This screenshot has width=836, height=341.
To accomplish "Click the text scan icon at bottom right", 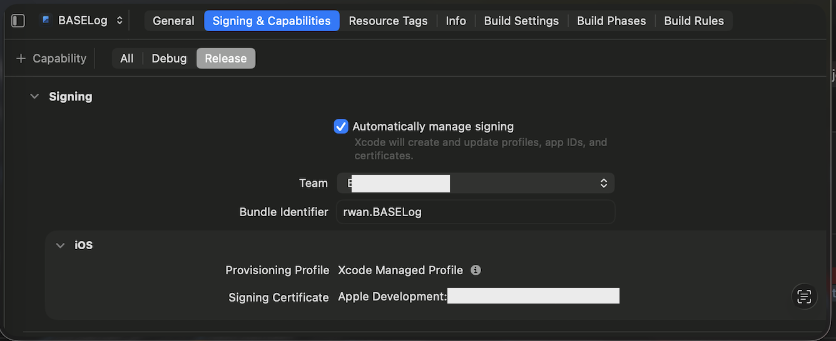I will 804,297.
